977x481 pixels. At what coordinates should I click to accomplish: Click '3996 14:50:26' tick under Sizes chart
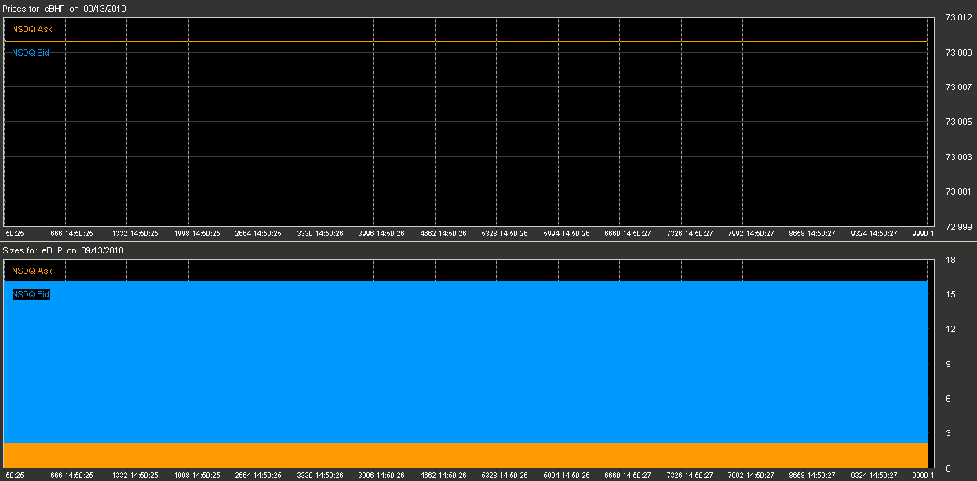coord(381,476)
